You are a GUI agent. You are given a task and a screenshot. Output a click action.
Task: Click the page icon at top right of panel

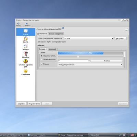pos(127,30)
